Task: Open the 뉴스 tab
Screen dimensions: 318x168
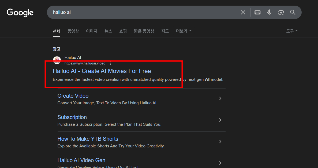Action: pyautogui.click(x=108, y=31)
